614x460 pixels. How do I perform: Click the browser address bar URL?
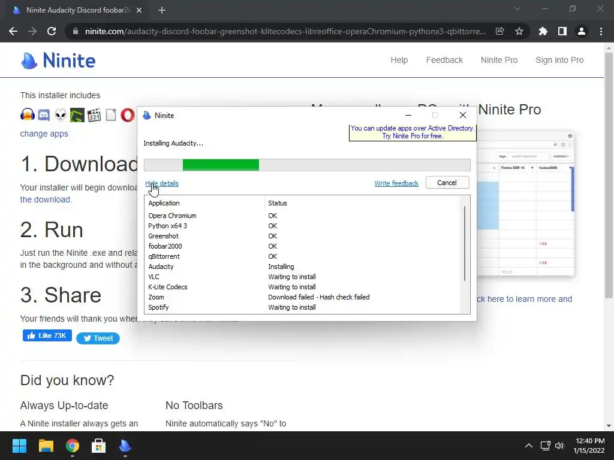(x=285, y=31)
